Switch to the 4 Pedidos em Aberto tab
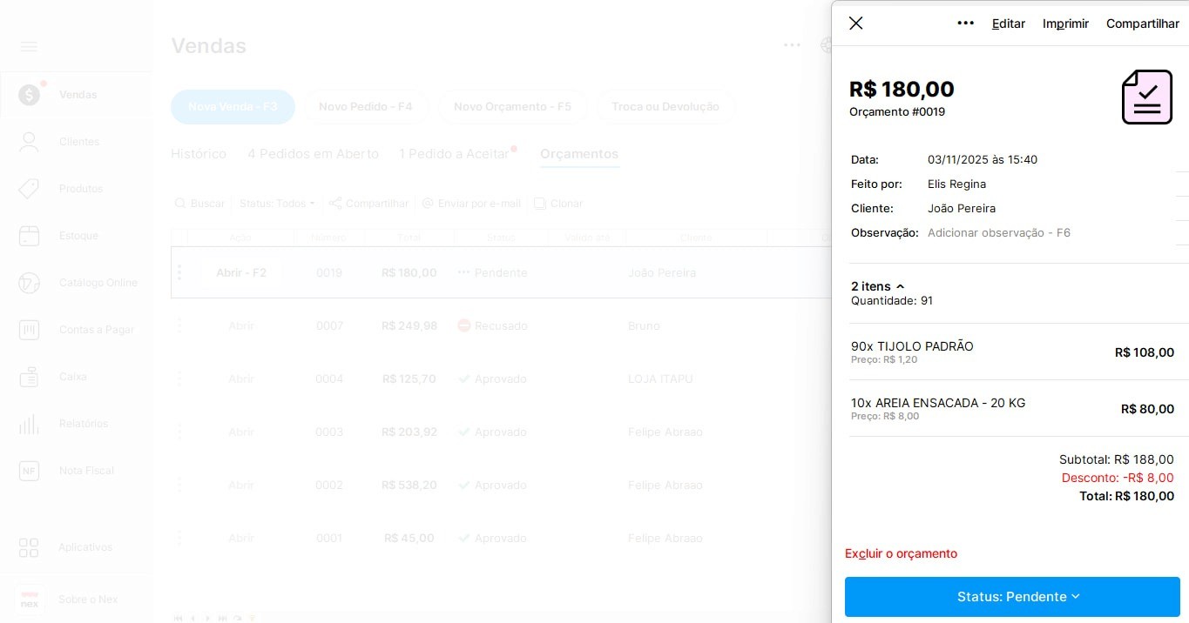The width and height of the screenshot is (1189, 623). click(x=313, y=154)
